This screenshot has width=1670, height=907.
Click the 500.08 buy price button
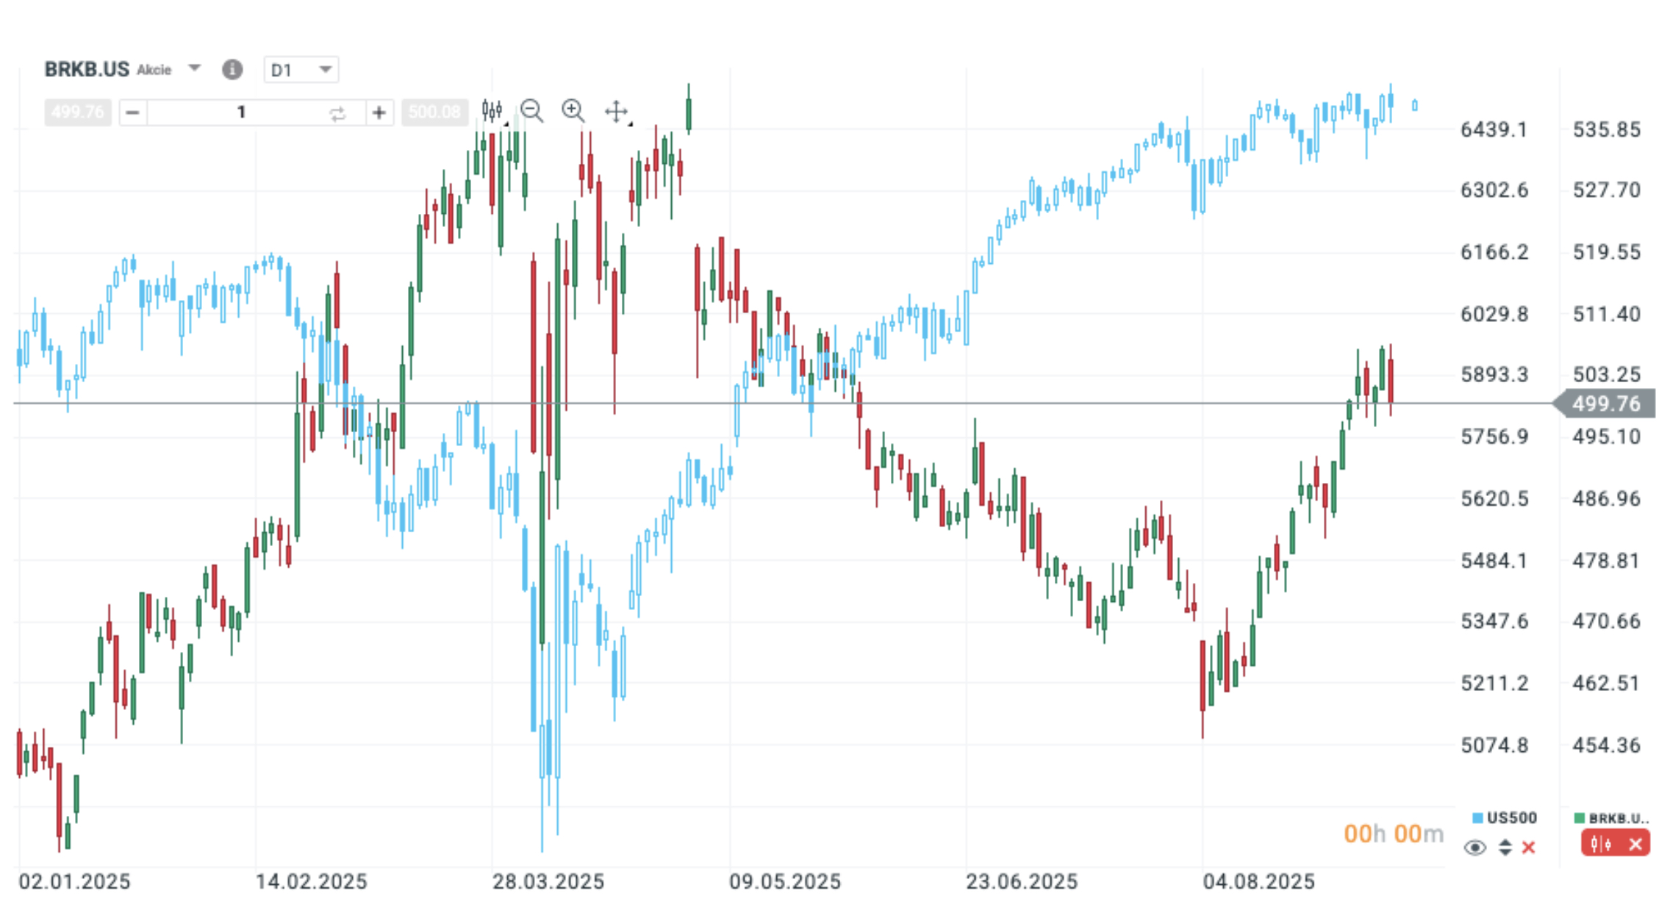pyautogui.click(x=434, y=112)
